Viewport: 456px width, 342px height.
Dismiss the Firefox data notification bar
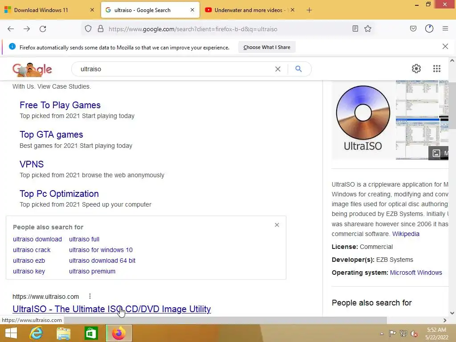[445, 46]
